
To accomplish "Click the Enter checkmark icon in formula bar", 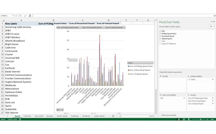I will click(25, 16).
